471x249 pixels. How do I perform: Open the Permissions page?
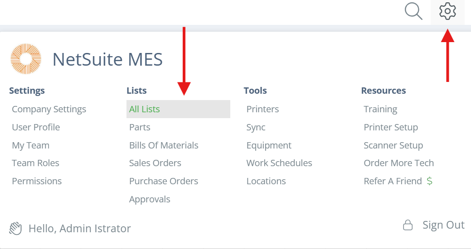point(37,181)
